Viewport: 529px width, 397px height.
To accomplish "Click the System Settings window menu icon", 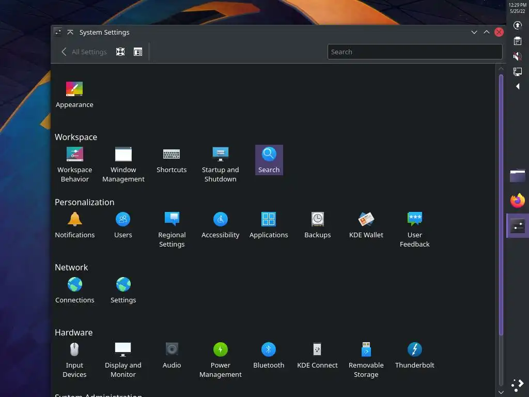I will click(x=58, y=32).
